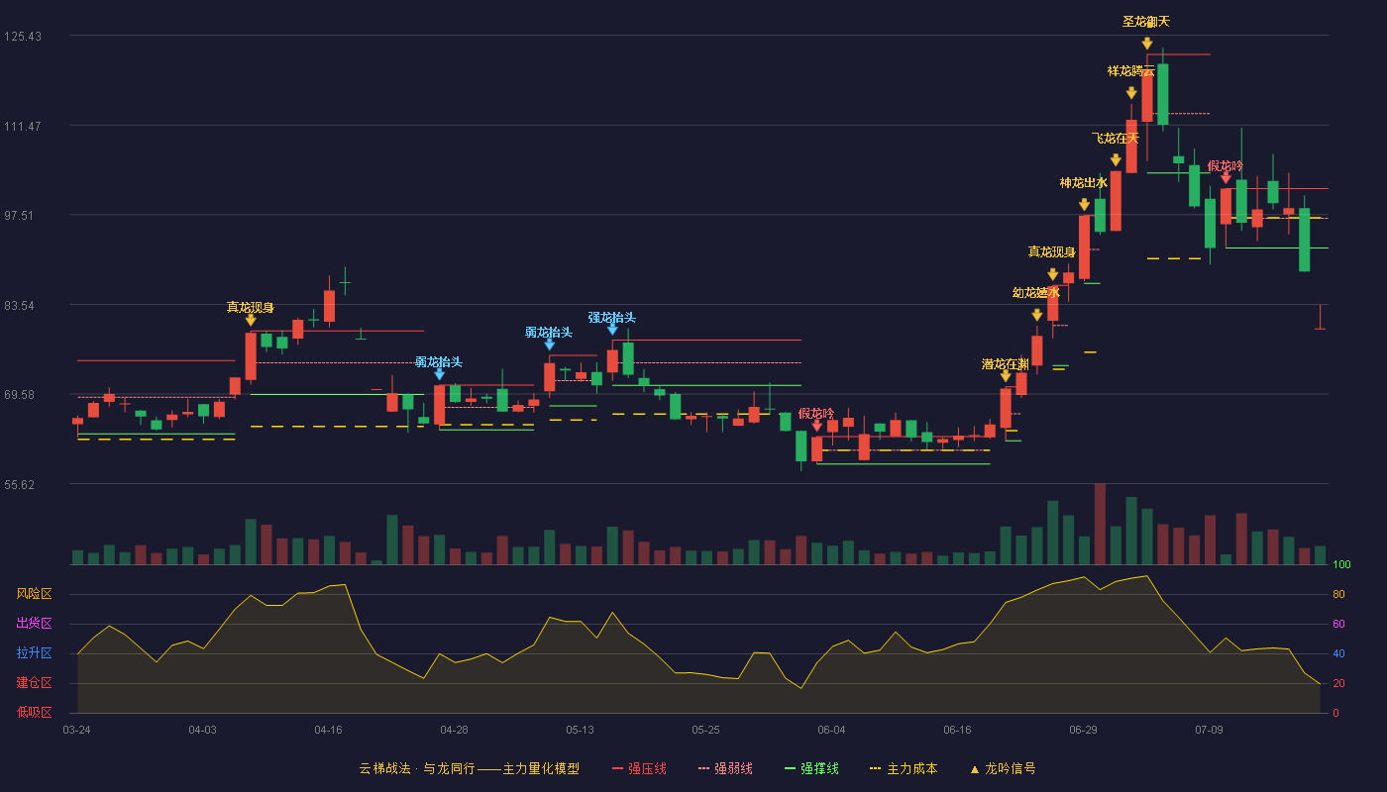1387x792 pixels.
Task: Click the 111.47 price axis label
Action: point(23,126)
